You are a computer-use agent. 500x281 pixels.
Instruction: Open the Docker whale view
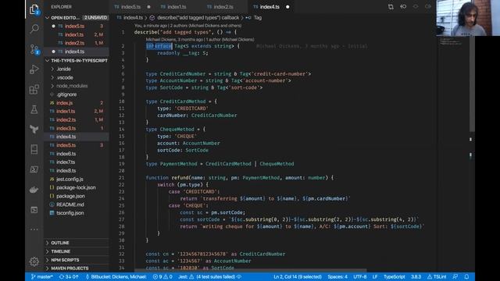(34, 190)
